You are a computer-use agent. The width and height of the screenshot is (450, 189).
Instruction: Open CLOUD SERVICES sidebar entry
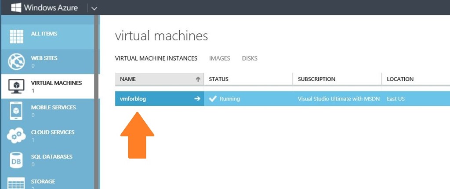53,132
